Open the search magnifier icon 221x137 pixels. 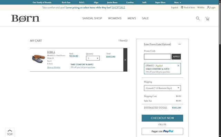pyautogui.click(x=198, y=18)
